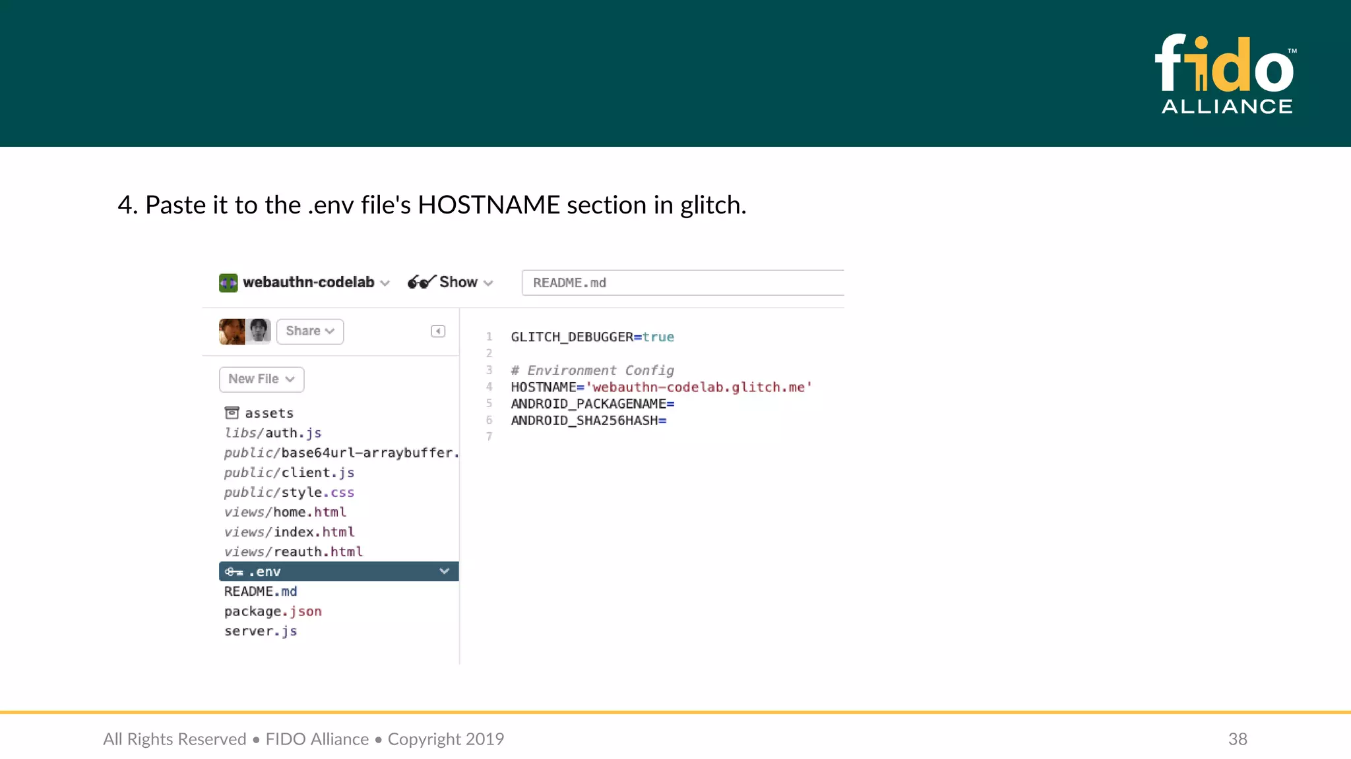Click the first user avatar

(x=232, y=331)
